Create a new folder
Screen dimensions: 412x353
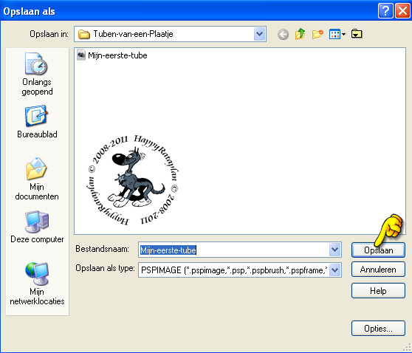[317, 34]
